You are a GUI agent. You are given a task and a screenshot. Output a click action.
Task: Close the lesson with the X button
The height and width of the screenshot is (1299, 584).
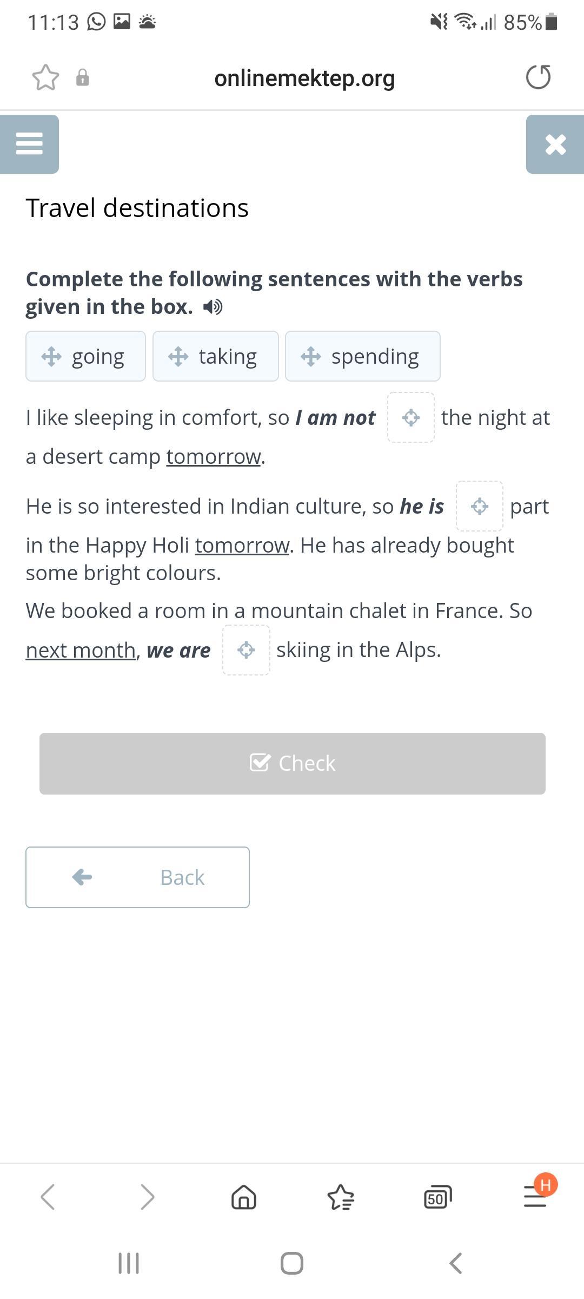[x=555, y=144]
